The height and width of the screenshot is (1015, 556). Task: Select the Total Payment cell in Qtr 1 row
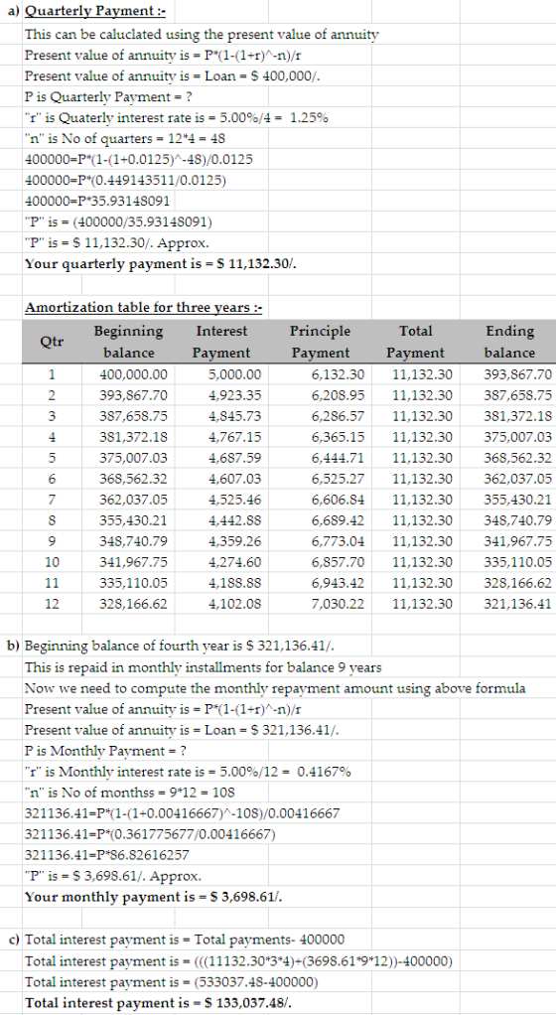pos(422,374)
